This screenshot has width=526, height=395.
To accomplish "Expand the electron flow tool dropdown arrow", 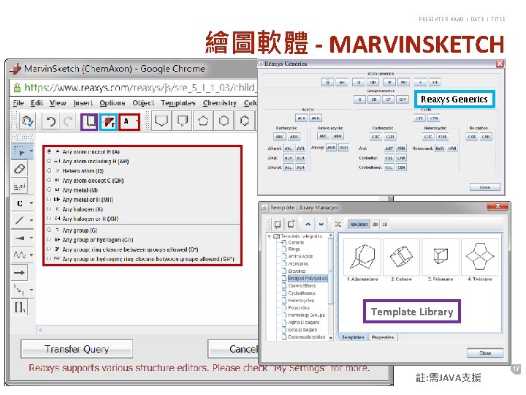I will [x=31, y=290].
